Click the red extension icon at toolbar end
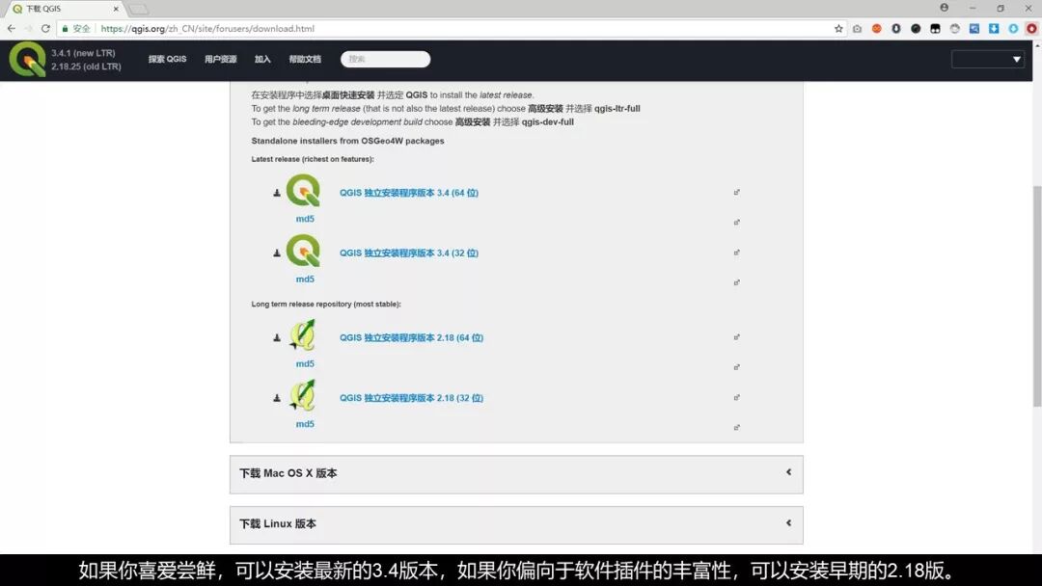The image size is (1042, 586). click(1031, 29)
